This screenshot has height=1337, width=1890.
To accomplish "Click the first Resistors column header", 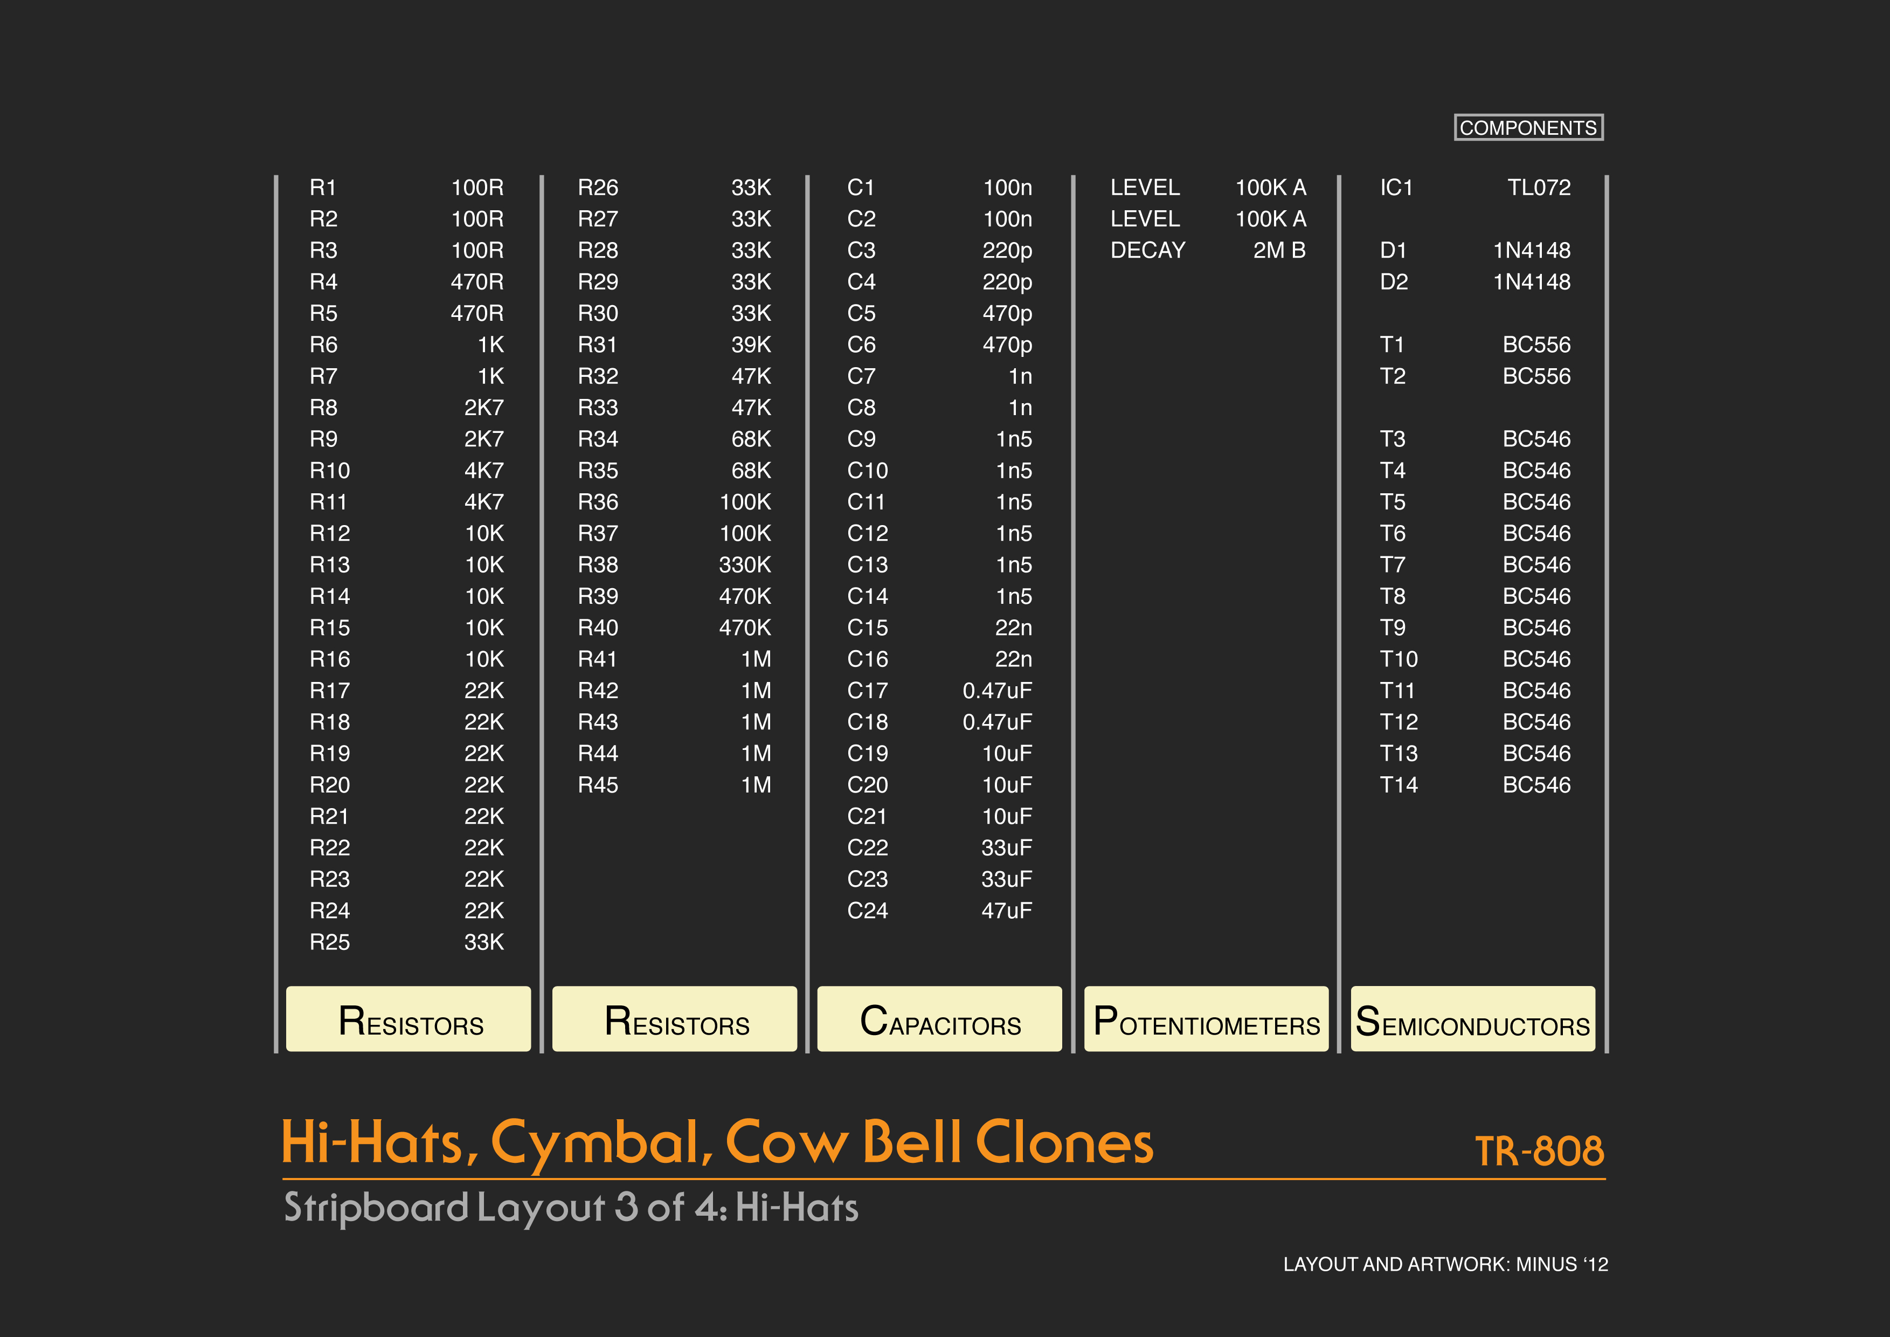I will [x=409, y=1019].
